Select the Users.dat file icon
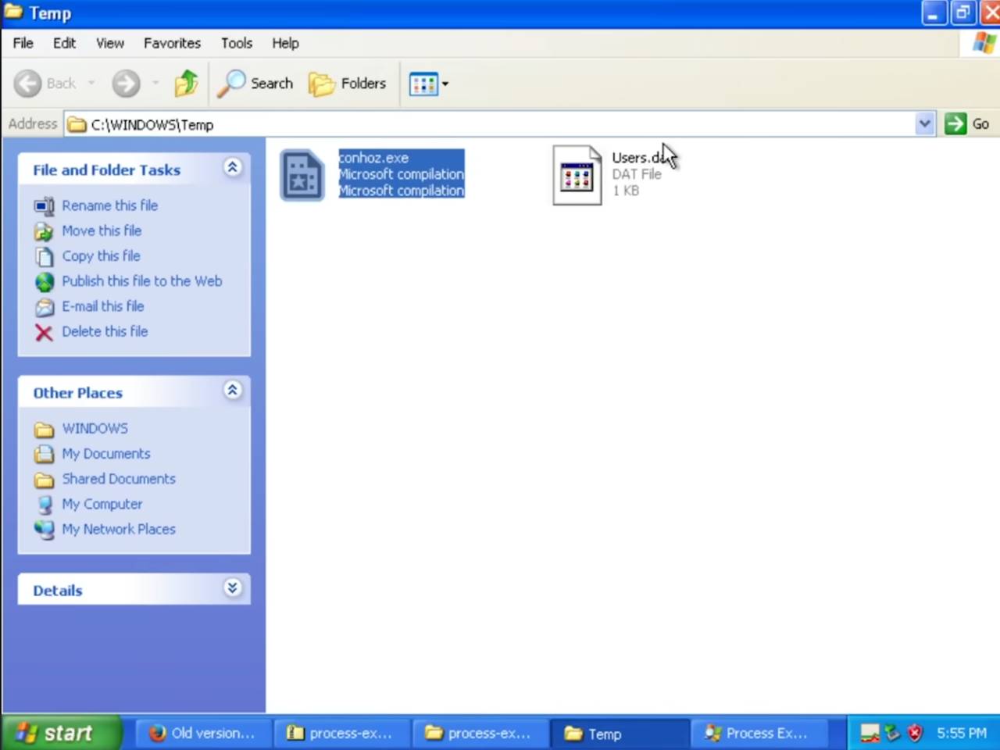The image size is (1000, 750). [577, 175]
